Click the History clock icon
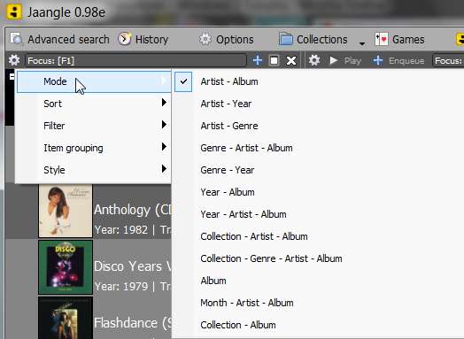The height and width of the screenshot is (339, 464). 125,39
